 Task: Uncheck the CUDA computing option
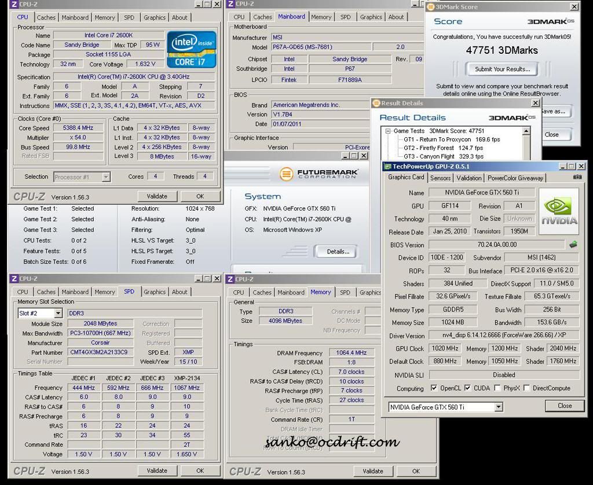coord(467,388)
